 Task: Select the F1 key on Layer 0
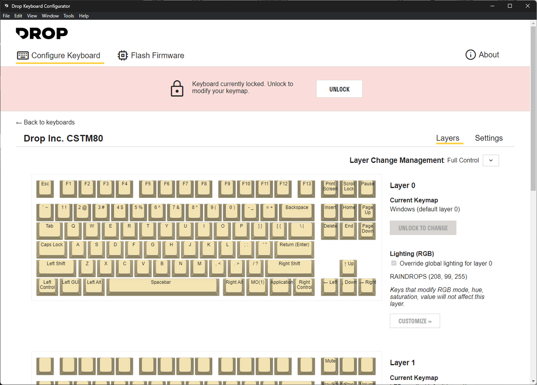(69, 189)
